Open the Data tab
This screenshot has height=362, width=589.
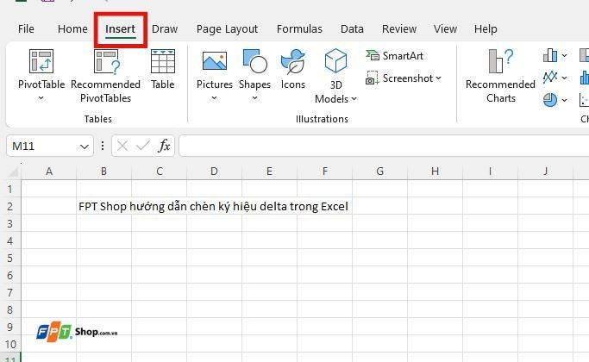(352, 29)
